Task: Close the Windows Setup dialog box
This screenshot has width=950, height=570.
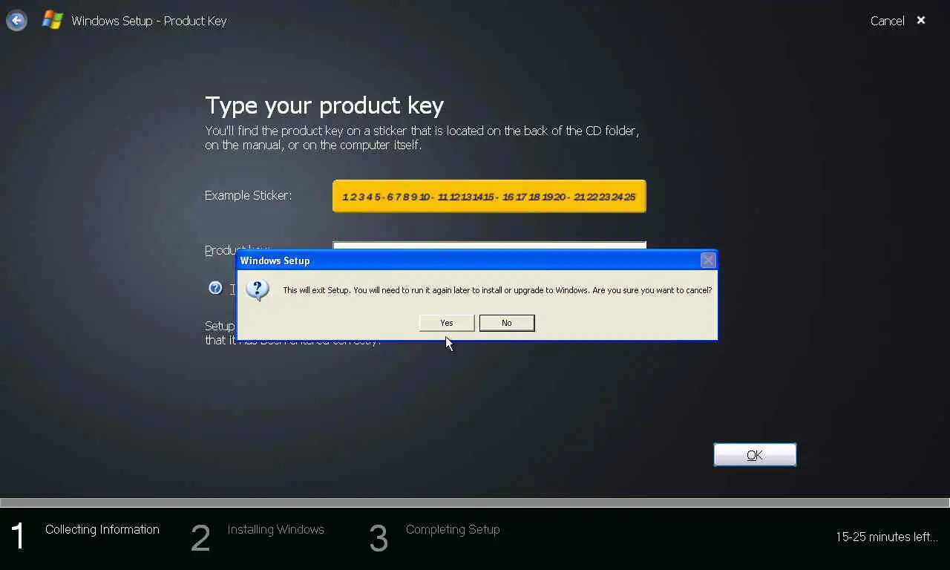Action: pos(708,261)
